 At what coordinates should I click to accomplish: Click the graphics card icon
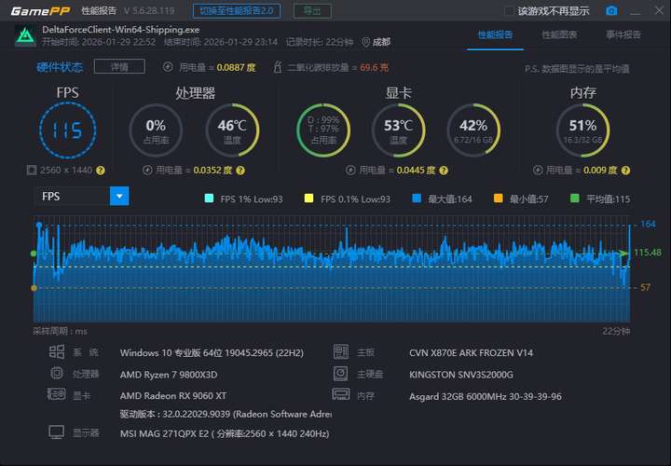57,394
